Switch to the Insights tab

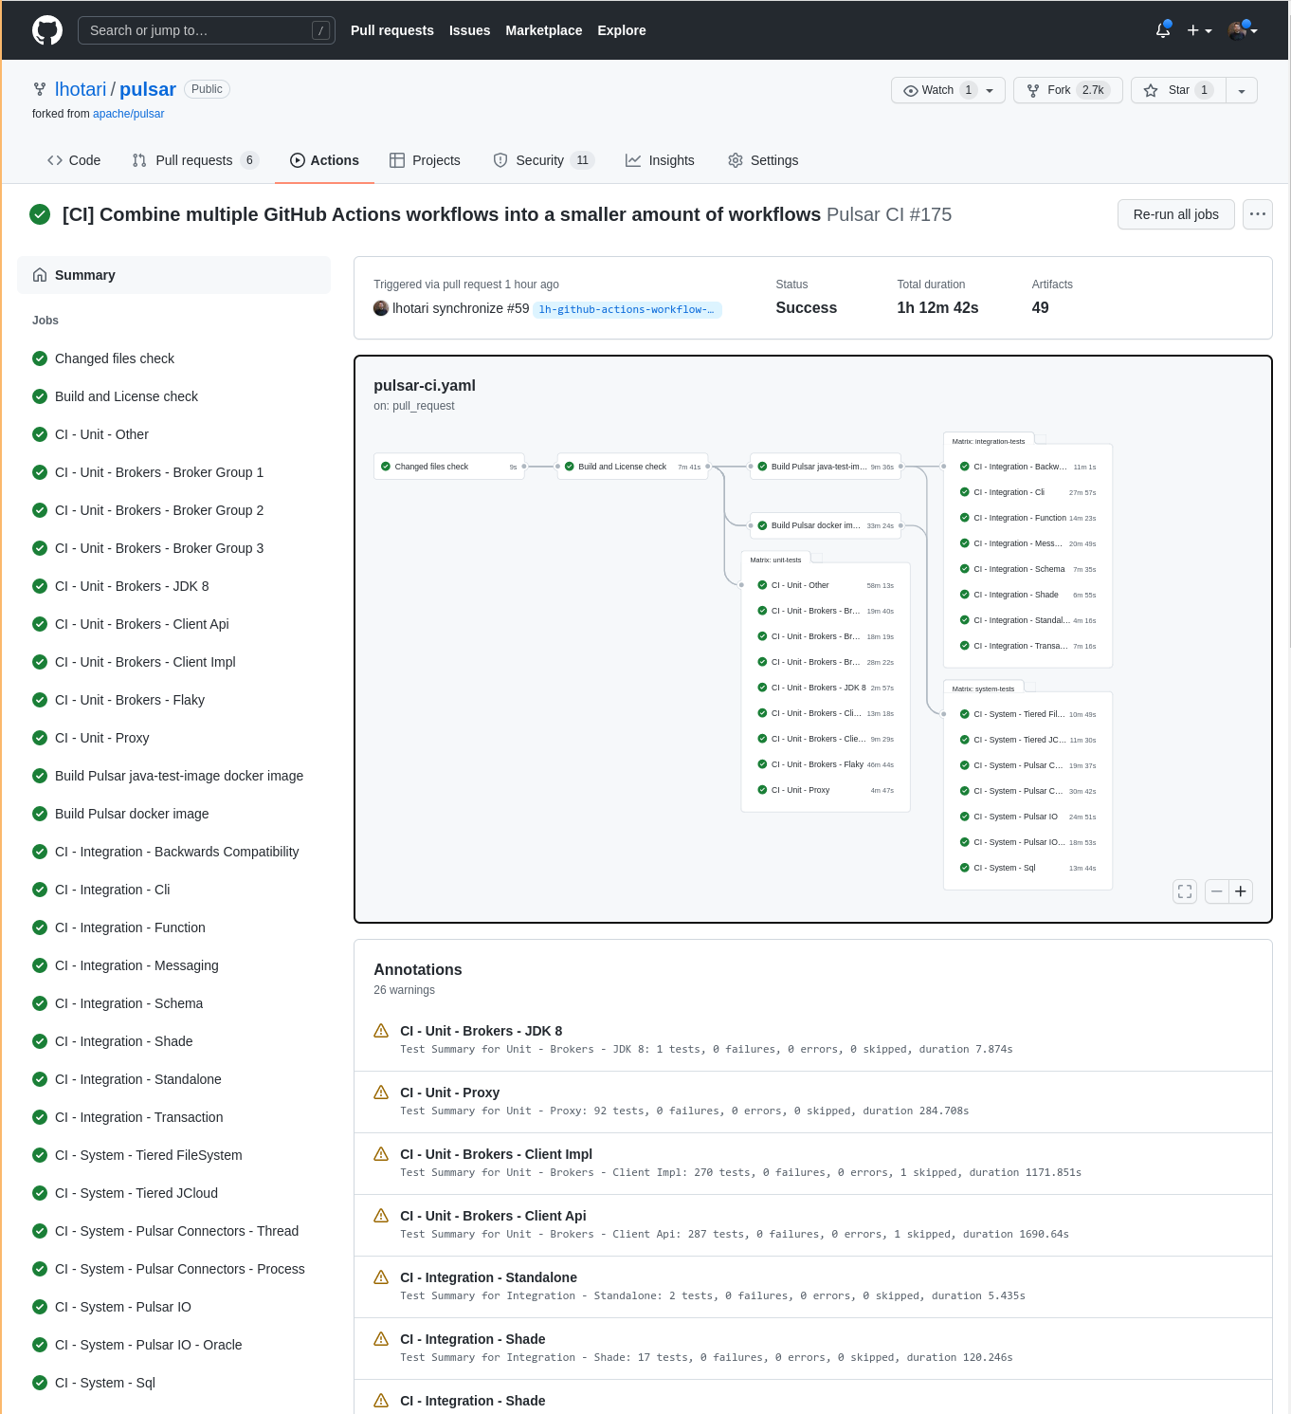[x=660, y=160]
